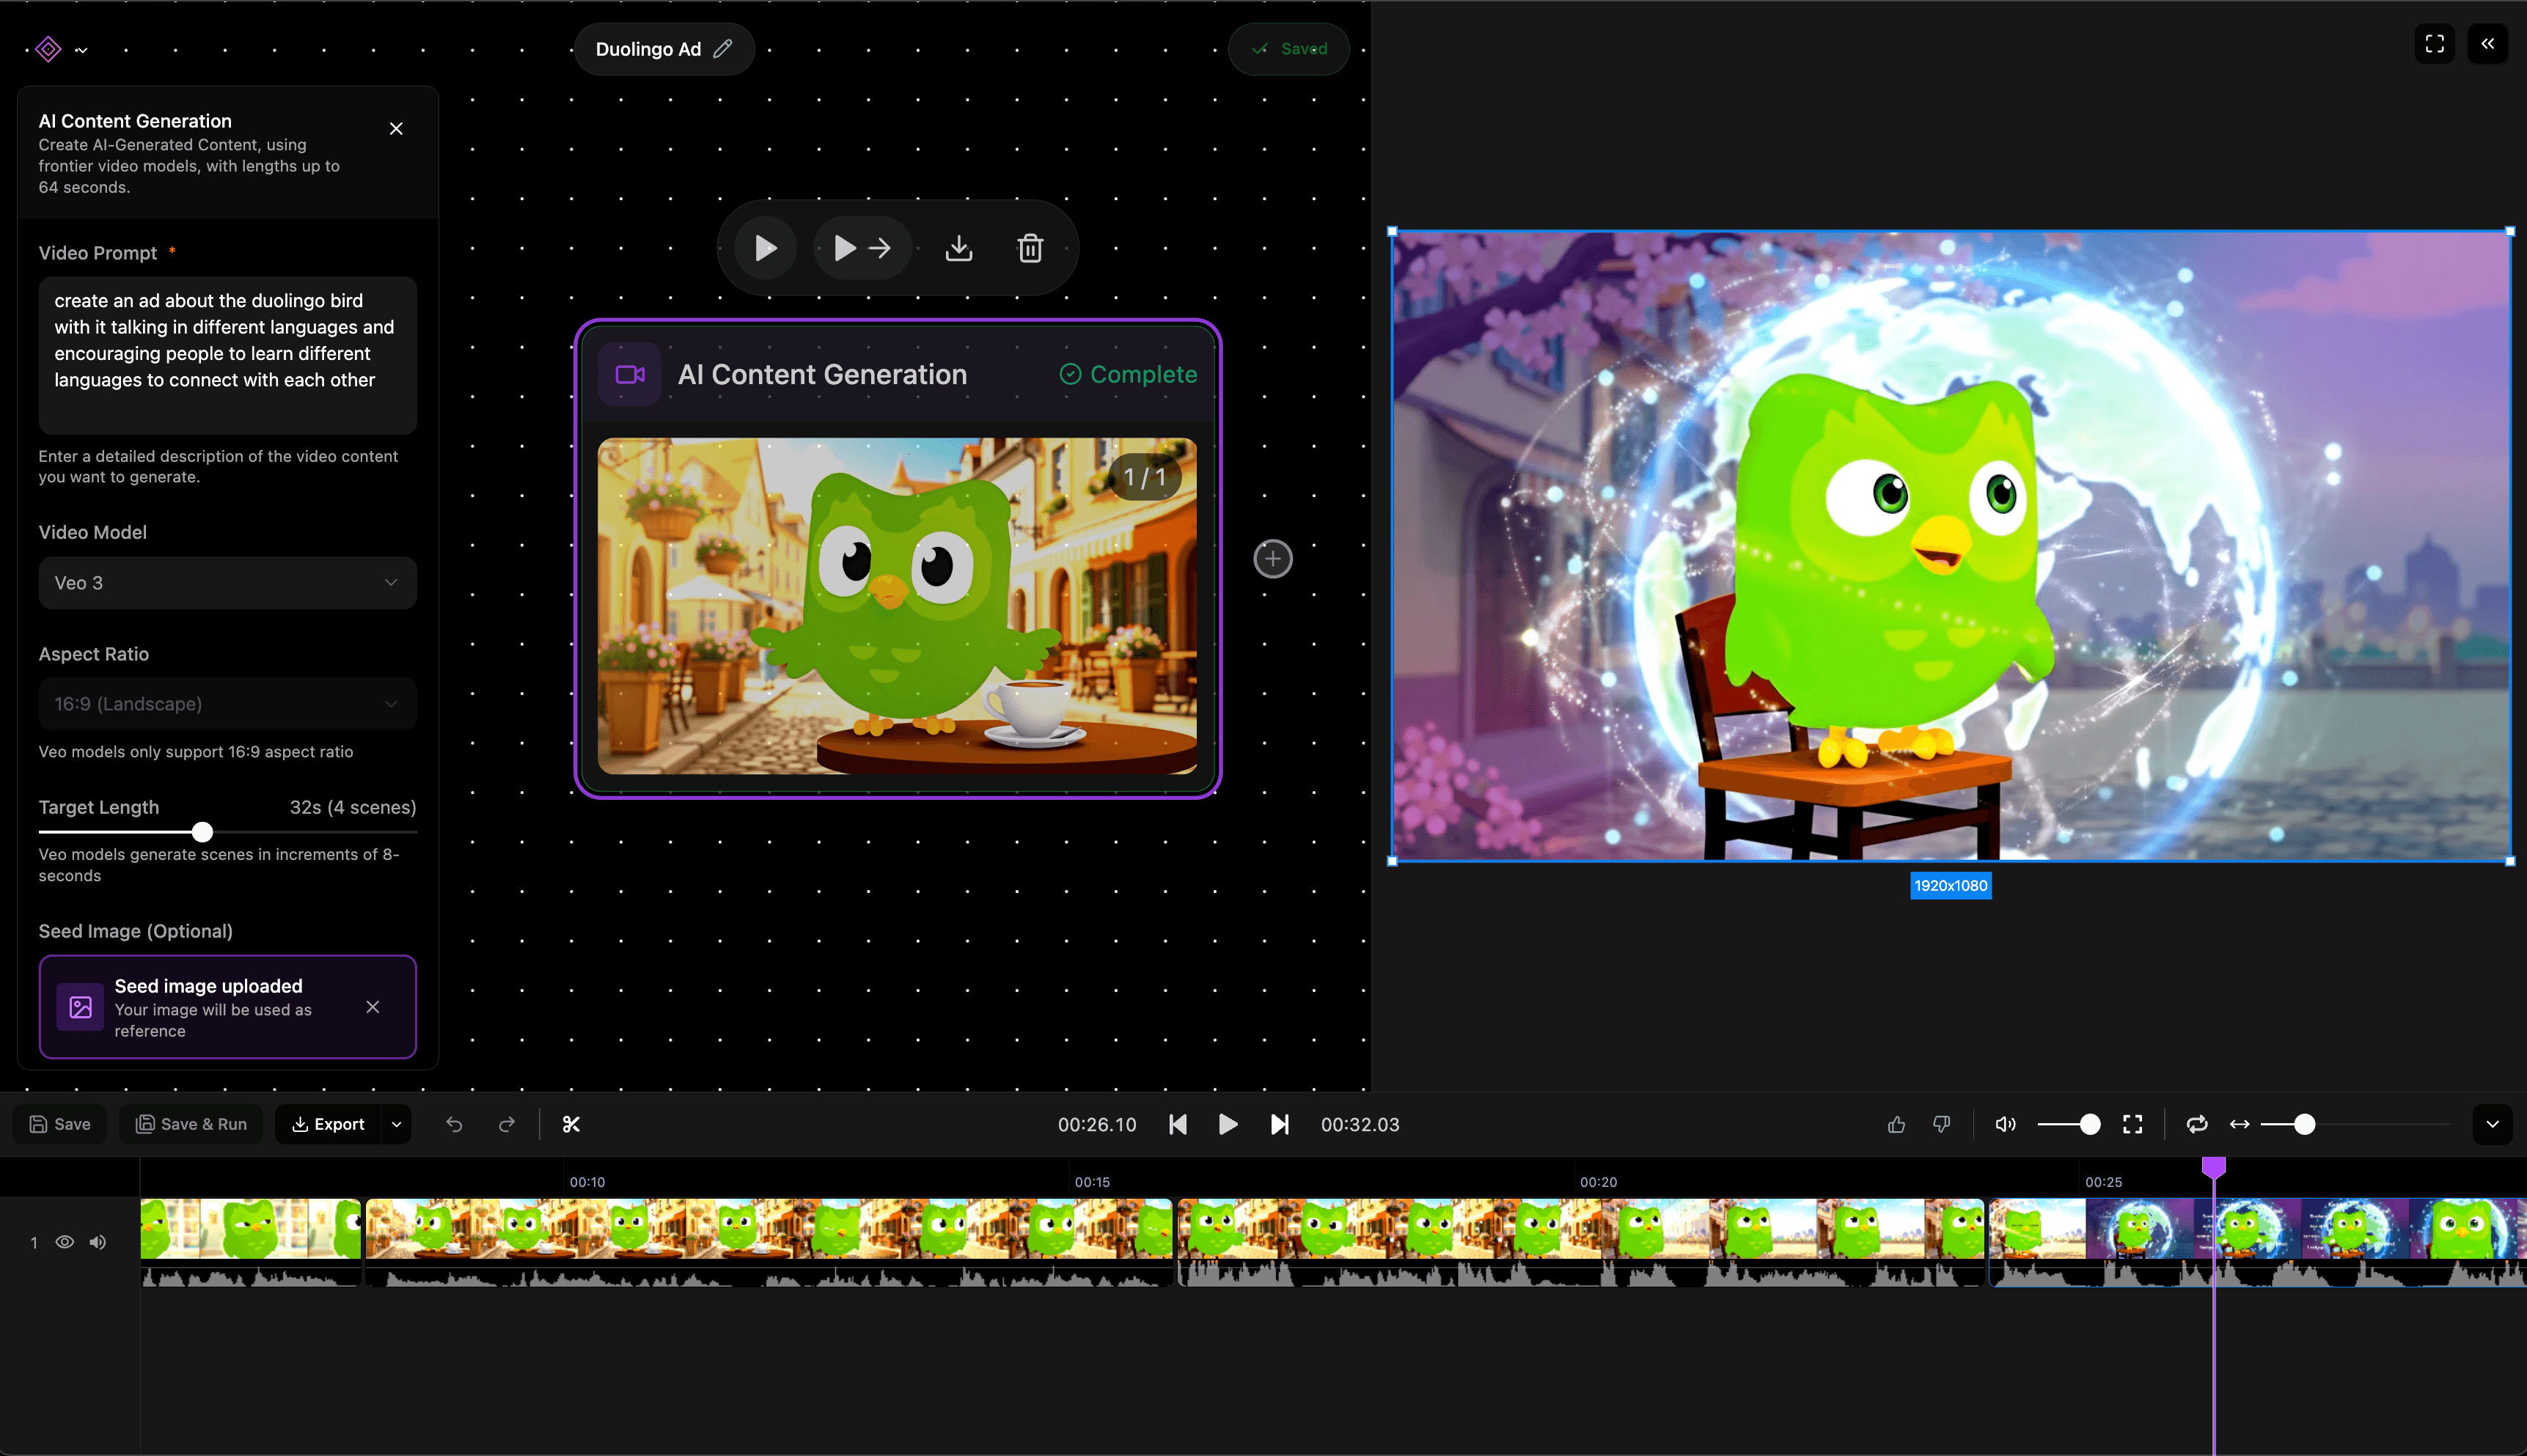
Task: Click the scissors split tool
Action: coord(571,1124)
